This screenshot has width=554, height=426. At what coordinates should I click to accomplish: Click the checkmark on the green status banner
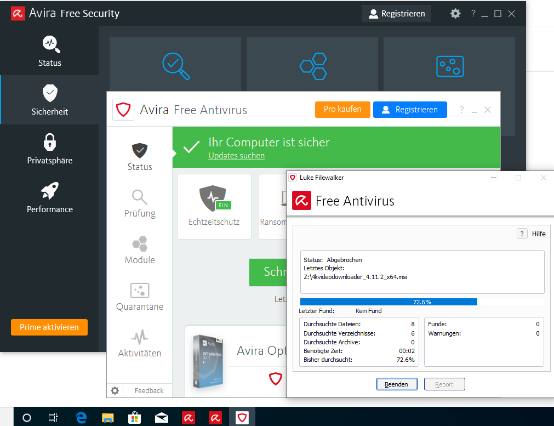tap(191, 146)
